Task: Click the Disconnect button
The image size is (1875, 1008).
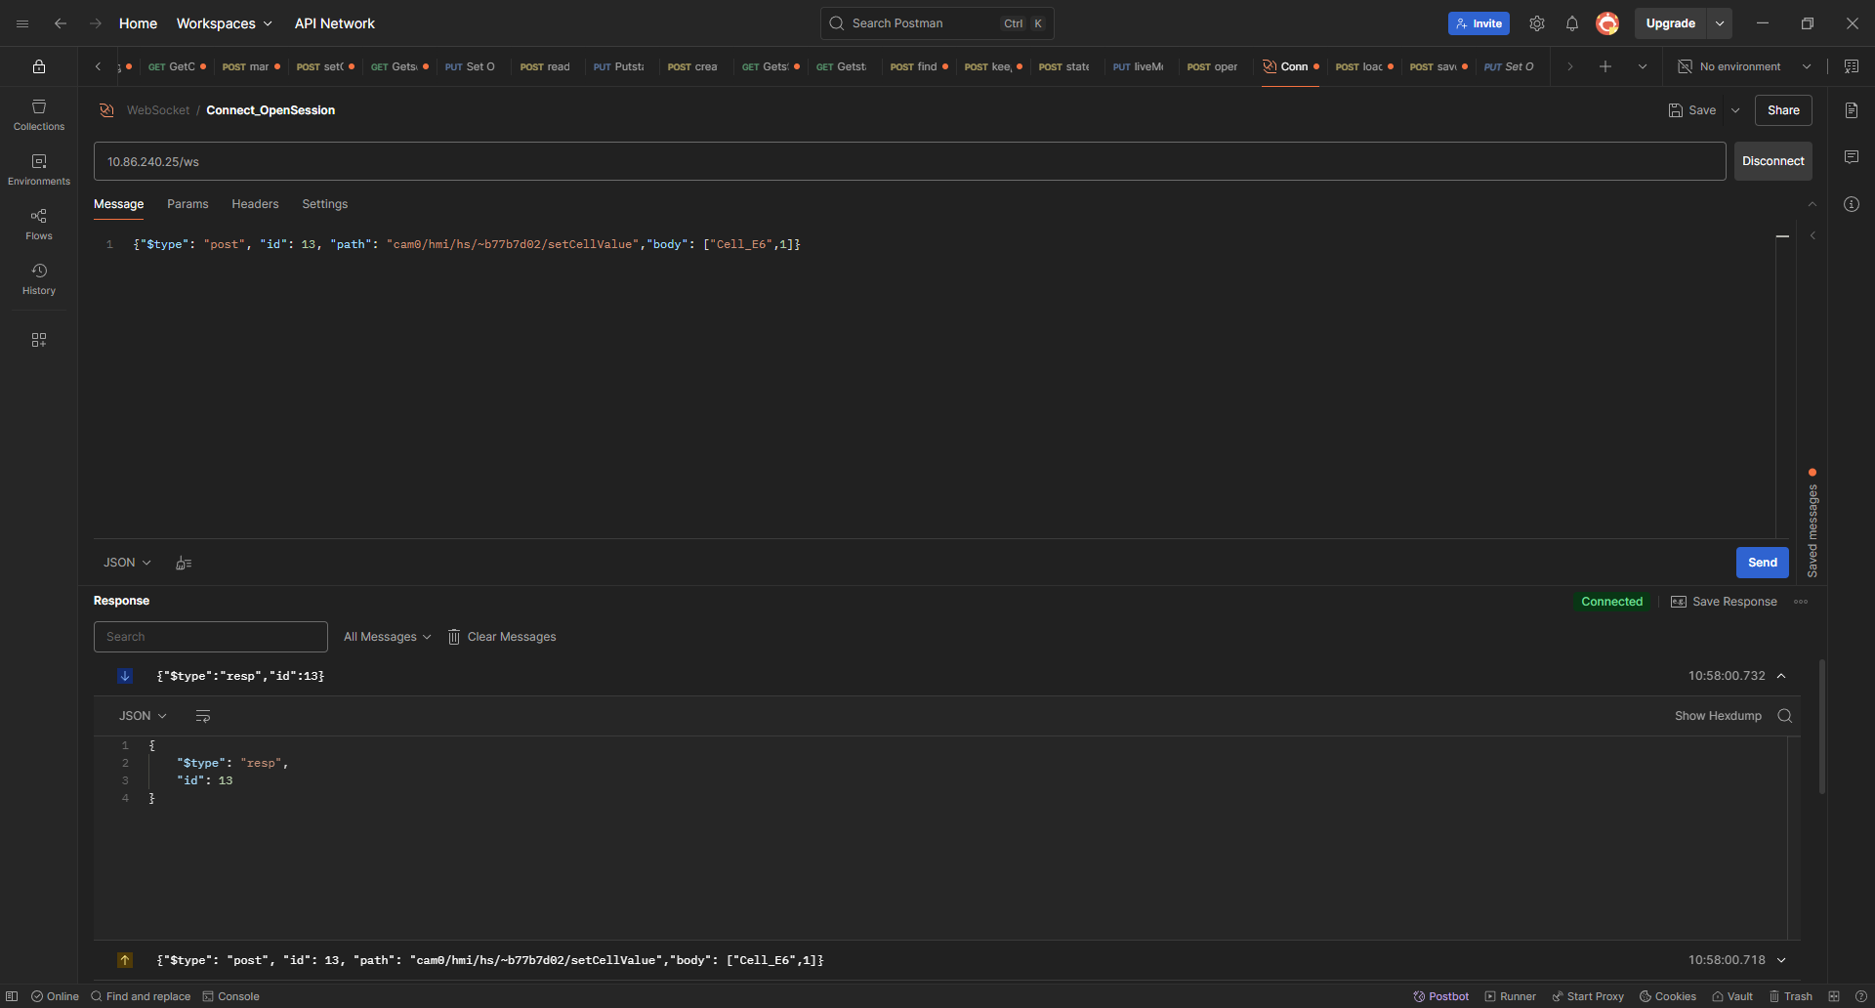Action: [x=1772, y=160]
